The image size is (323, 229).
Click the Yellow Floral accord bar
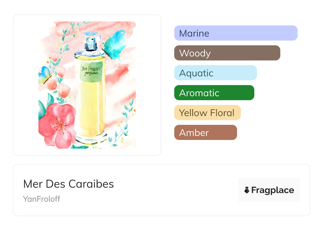click(x=207, y=113)
